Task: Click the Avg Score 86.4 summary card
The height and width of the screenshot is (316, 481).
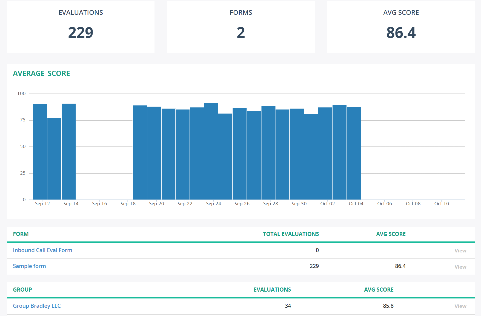Action: click(x=401, y=27)
